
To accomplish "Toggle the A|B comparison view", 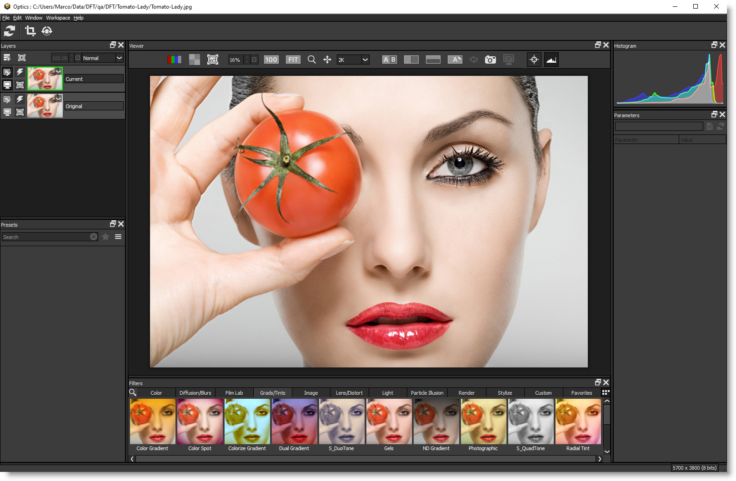I will [389, 60].
